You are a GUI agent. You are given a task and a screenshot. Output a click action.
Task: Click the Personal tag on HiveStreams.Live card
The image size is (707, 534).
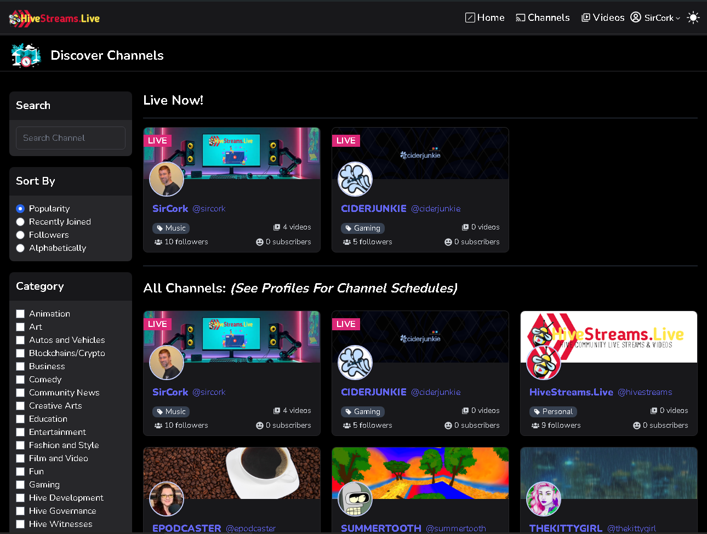[x=553, y=411]
